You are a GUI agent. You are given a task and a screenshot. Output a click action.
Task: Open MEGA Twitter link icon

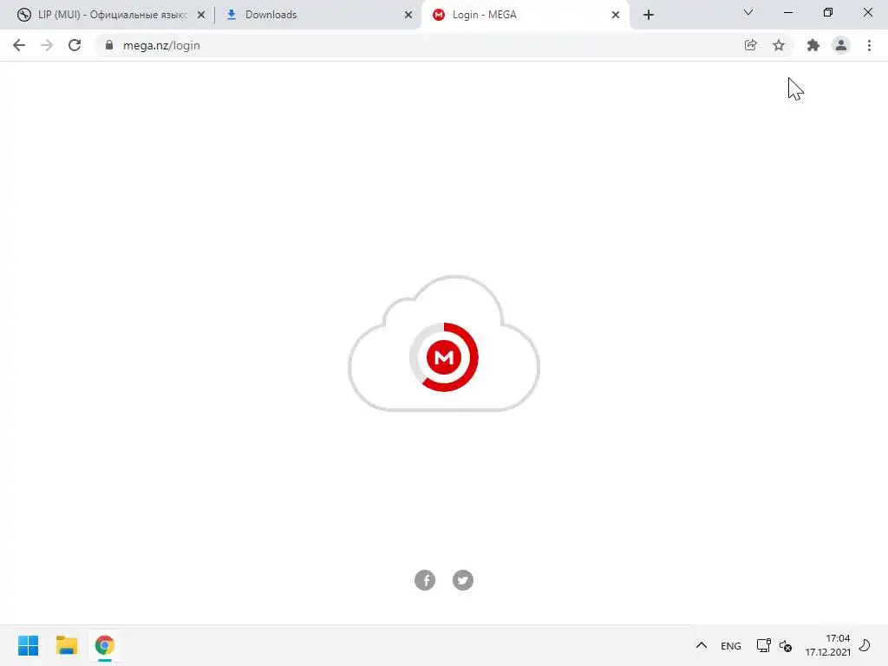463,580
